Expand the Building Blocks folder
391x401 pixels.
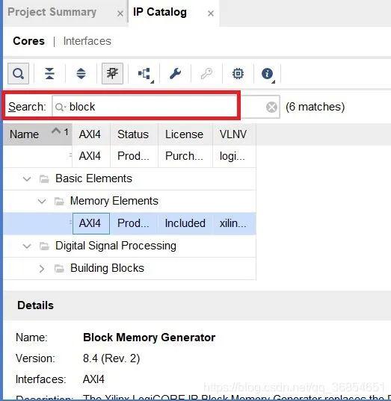(42, 269)
